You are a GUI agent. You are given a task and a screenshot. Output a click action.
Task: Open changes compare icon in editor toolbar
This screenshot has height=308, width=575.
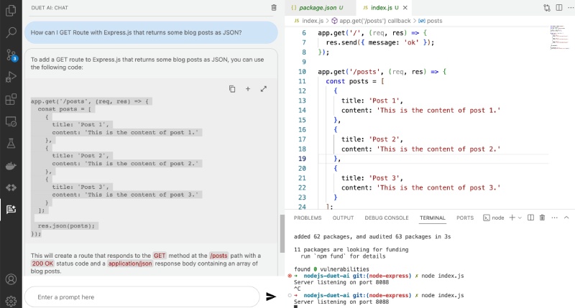coord(547,8)
